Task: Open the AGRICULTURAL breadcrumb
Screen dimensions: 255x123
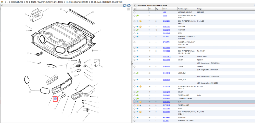Action: point(17,2)
